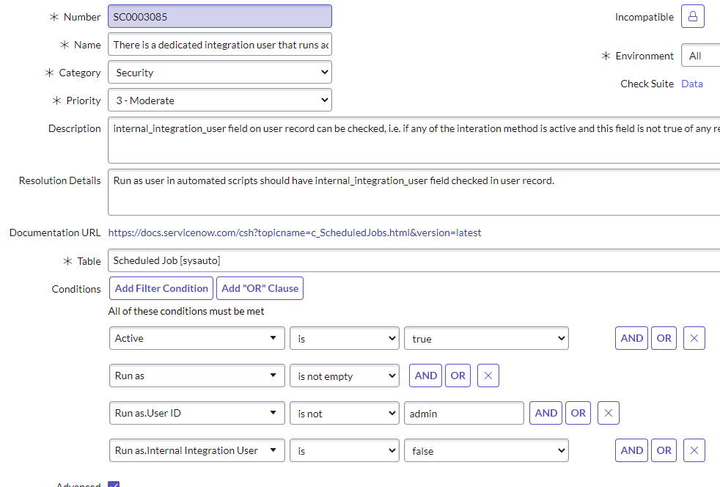Click AND on Internal Integration User row

631,451
